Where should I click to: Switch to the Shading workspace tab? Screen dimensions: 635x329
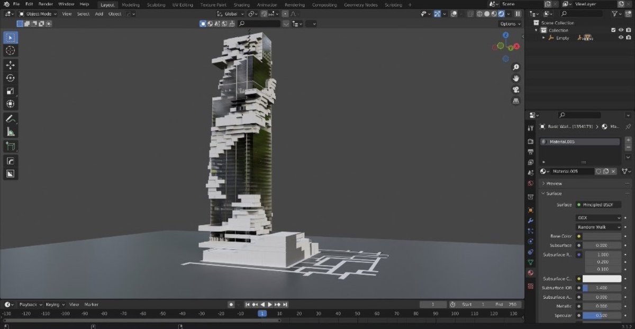tap(241, 5)
